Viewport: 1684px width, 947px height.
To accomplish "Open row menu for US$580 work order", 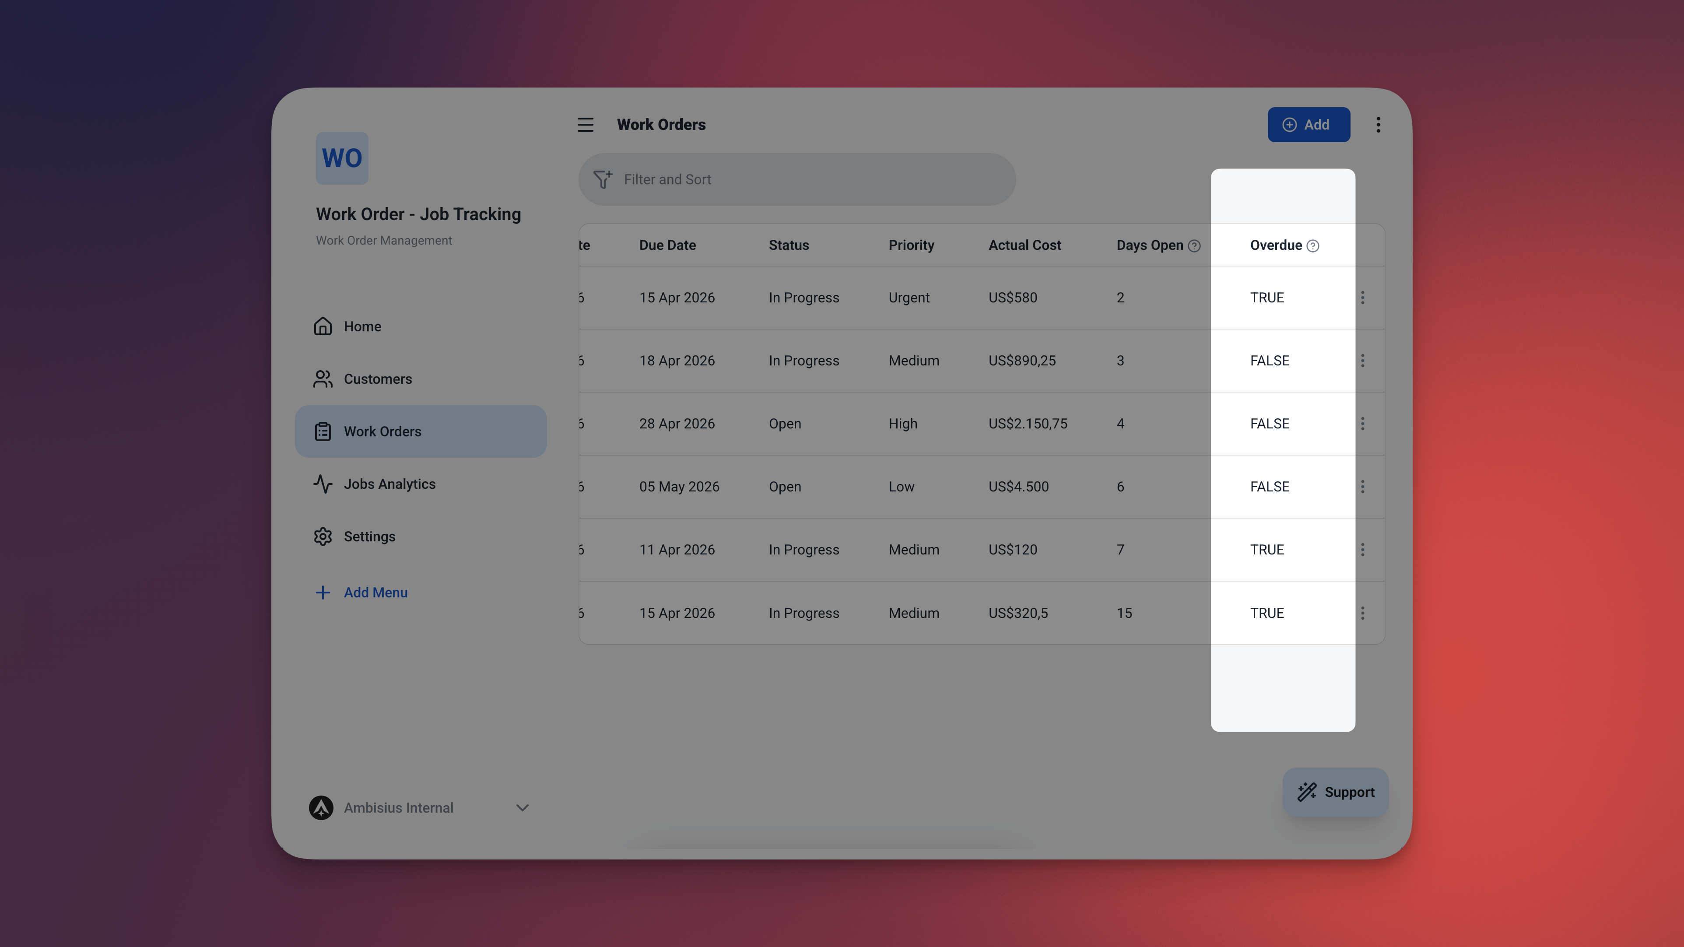I will click(x=1362, y=298).
